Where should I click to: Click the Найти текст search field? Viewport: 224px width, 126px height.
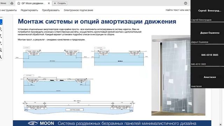[178, 10]
